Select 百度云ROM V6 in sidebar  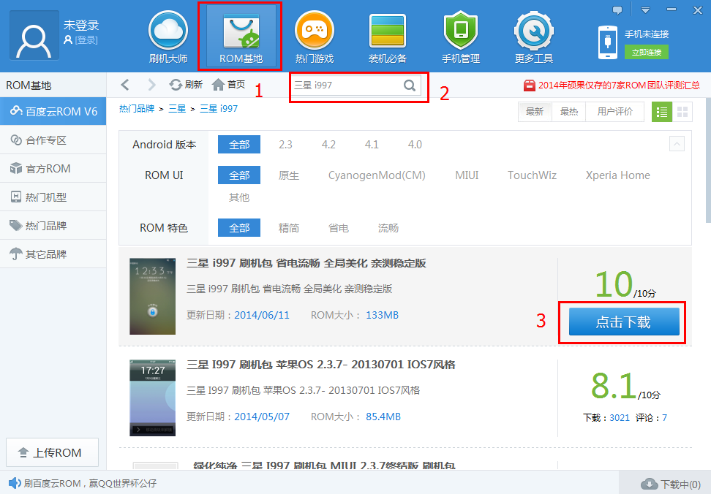pyautogui.click(x=53, y=111)
